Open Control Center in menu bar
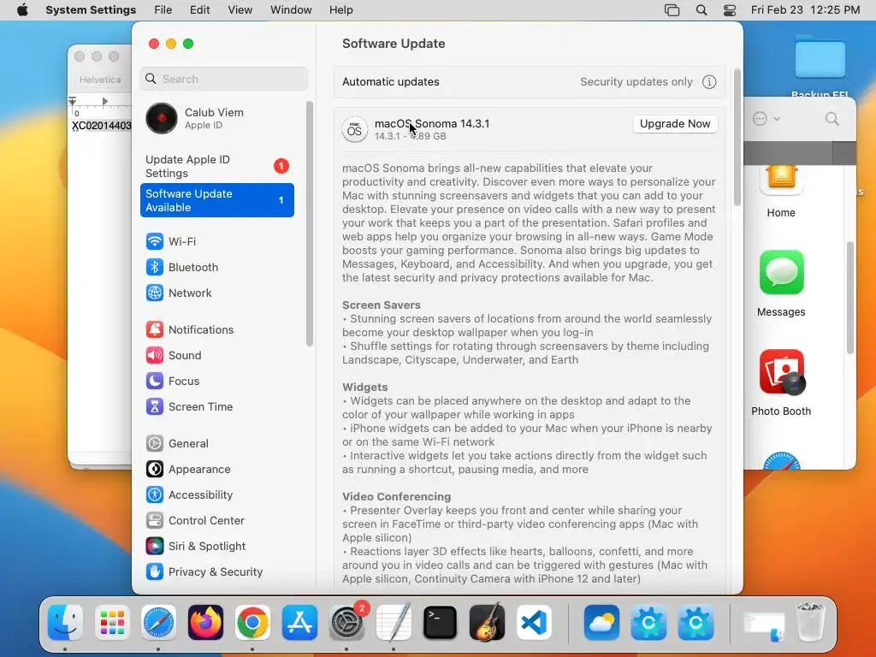 pos(730,10)
